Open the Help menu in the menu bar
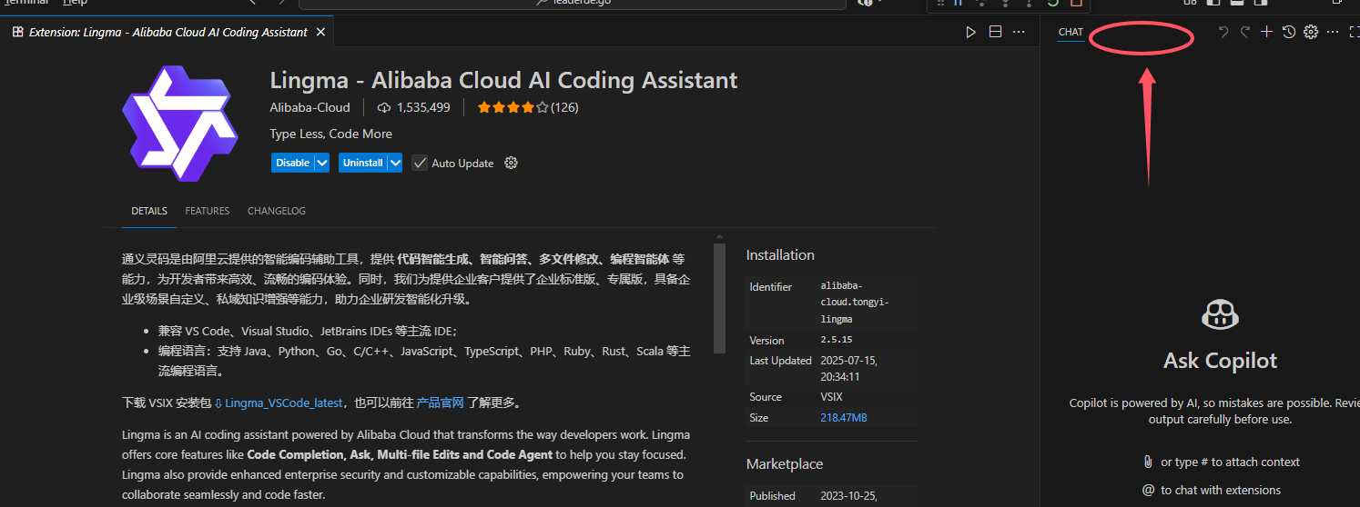 point(75,4)
